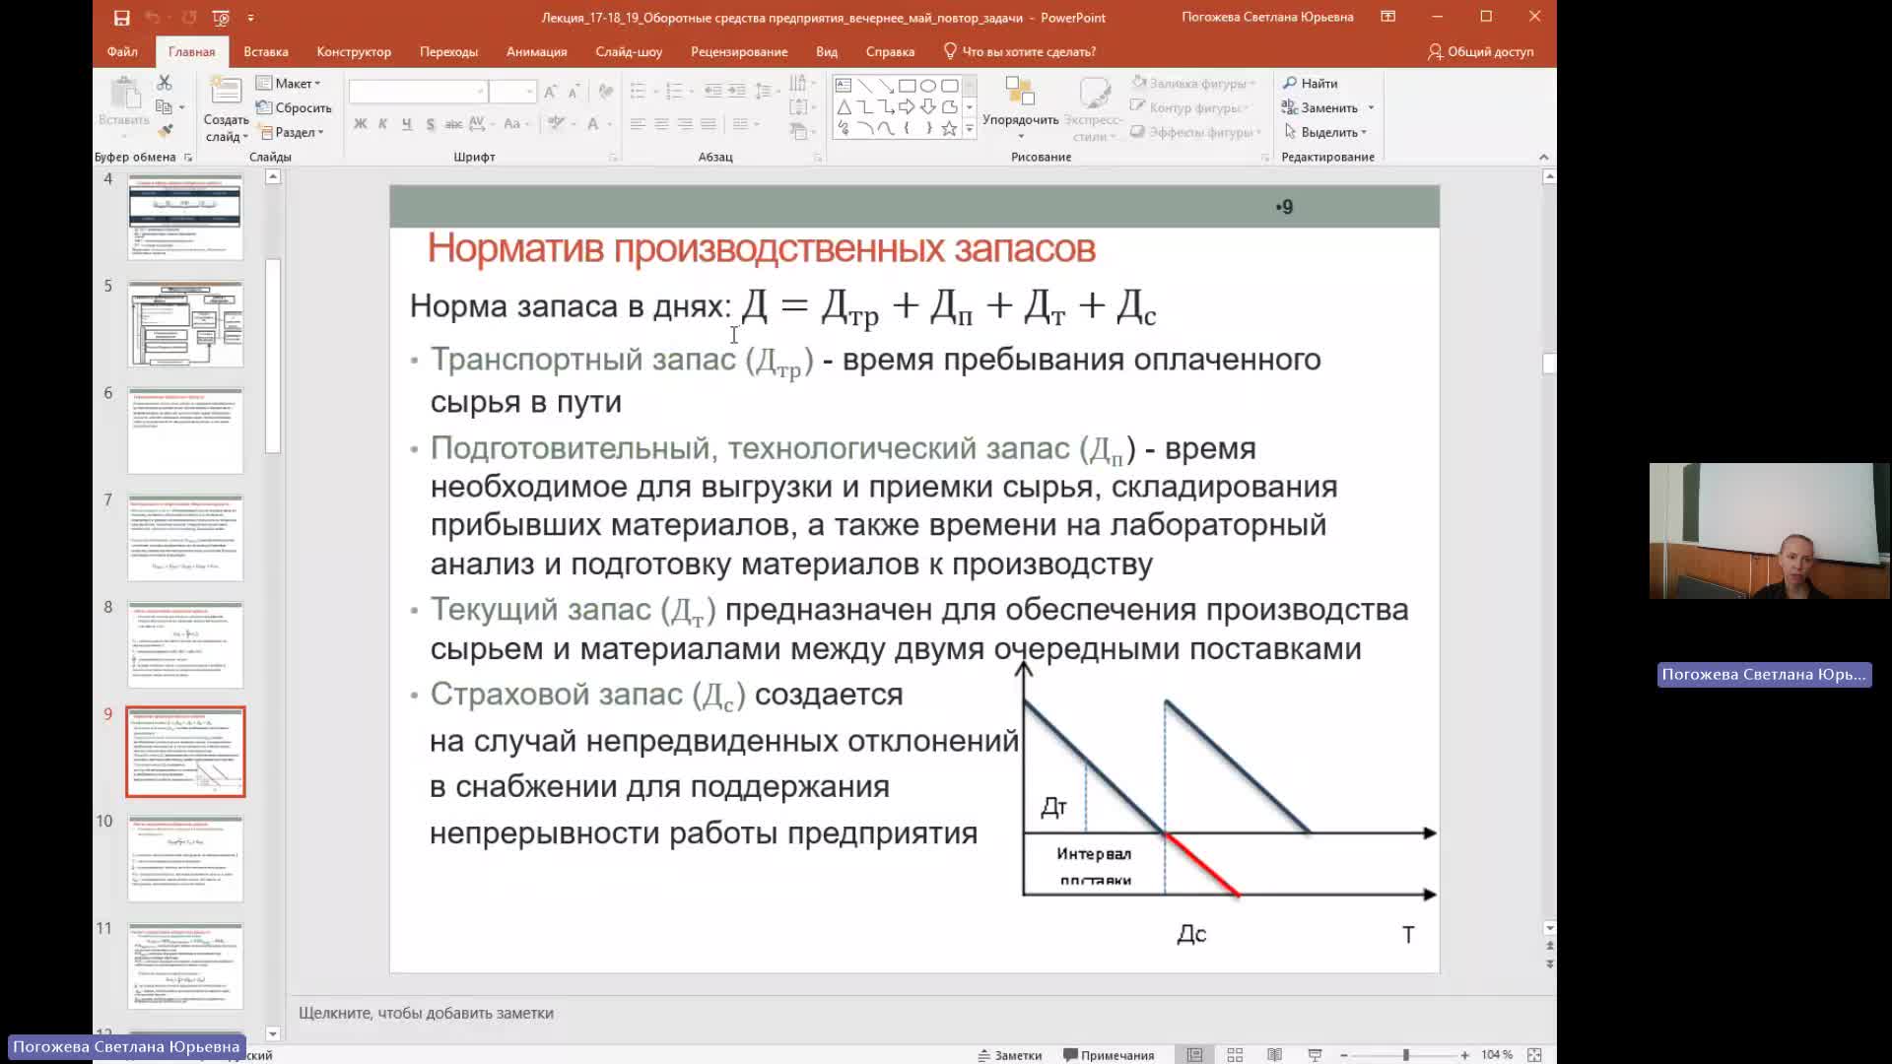This screenshot has width=1892, height=1064.
Task: Toggle strikethrough abc formatting
Action: 453,124
